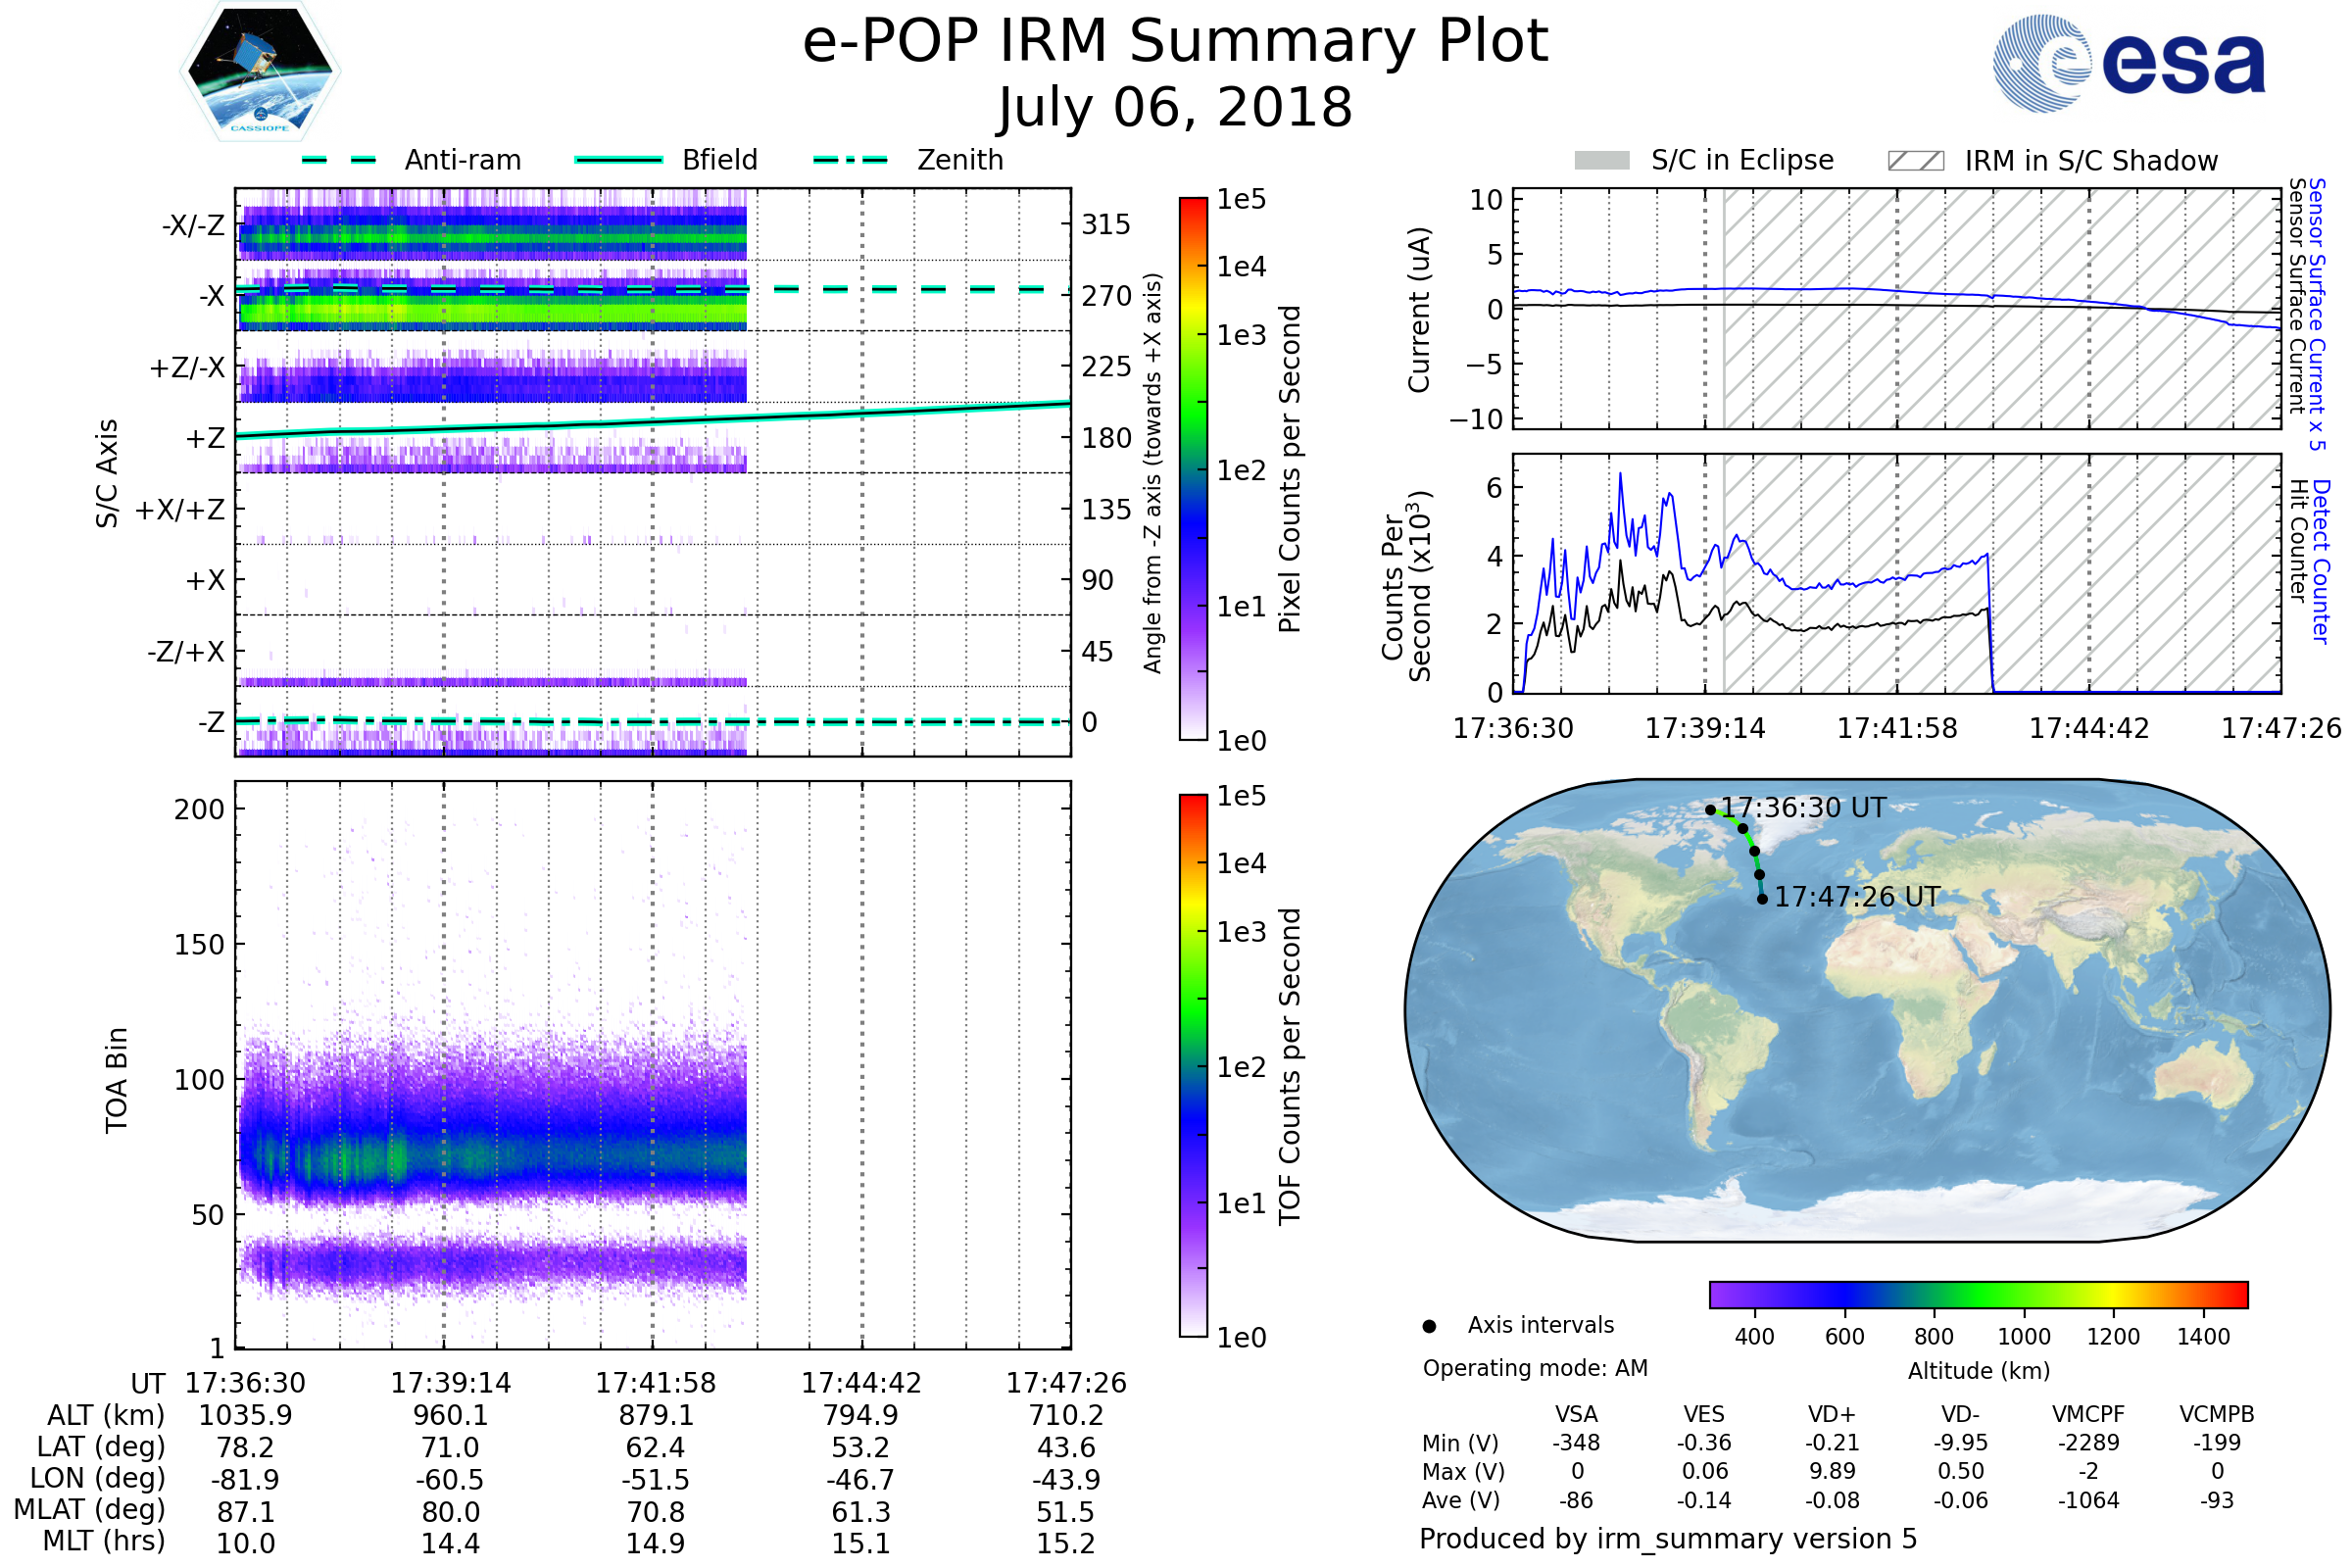Click the 17:36:30 UT track start point
The height and width of the screenshot is (1568, 2352).
[1710, 810]
